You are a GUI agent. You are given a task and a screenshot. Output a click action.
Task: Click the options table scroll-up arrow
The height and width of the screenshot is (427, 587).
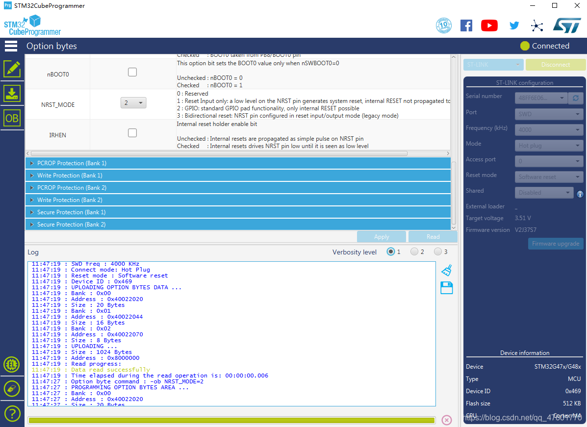(454, 57)
